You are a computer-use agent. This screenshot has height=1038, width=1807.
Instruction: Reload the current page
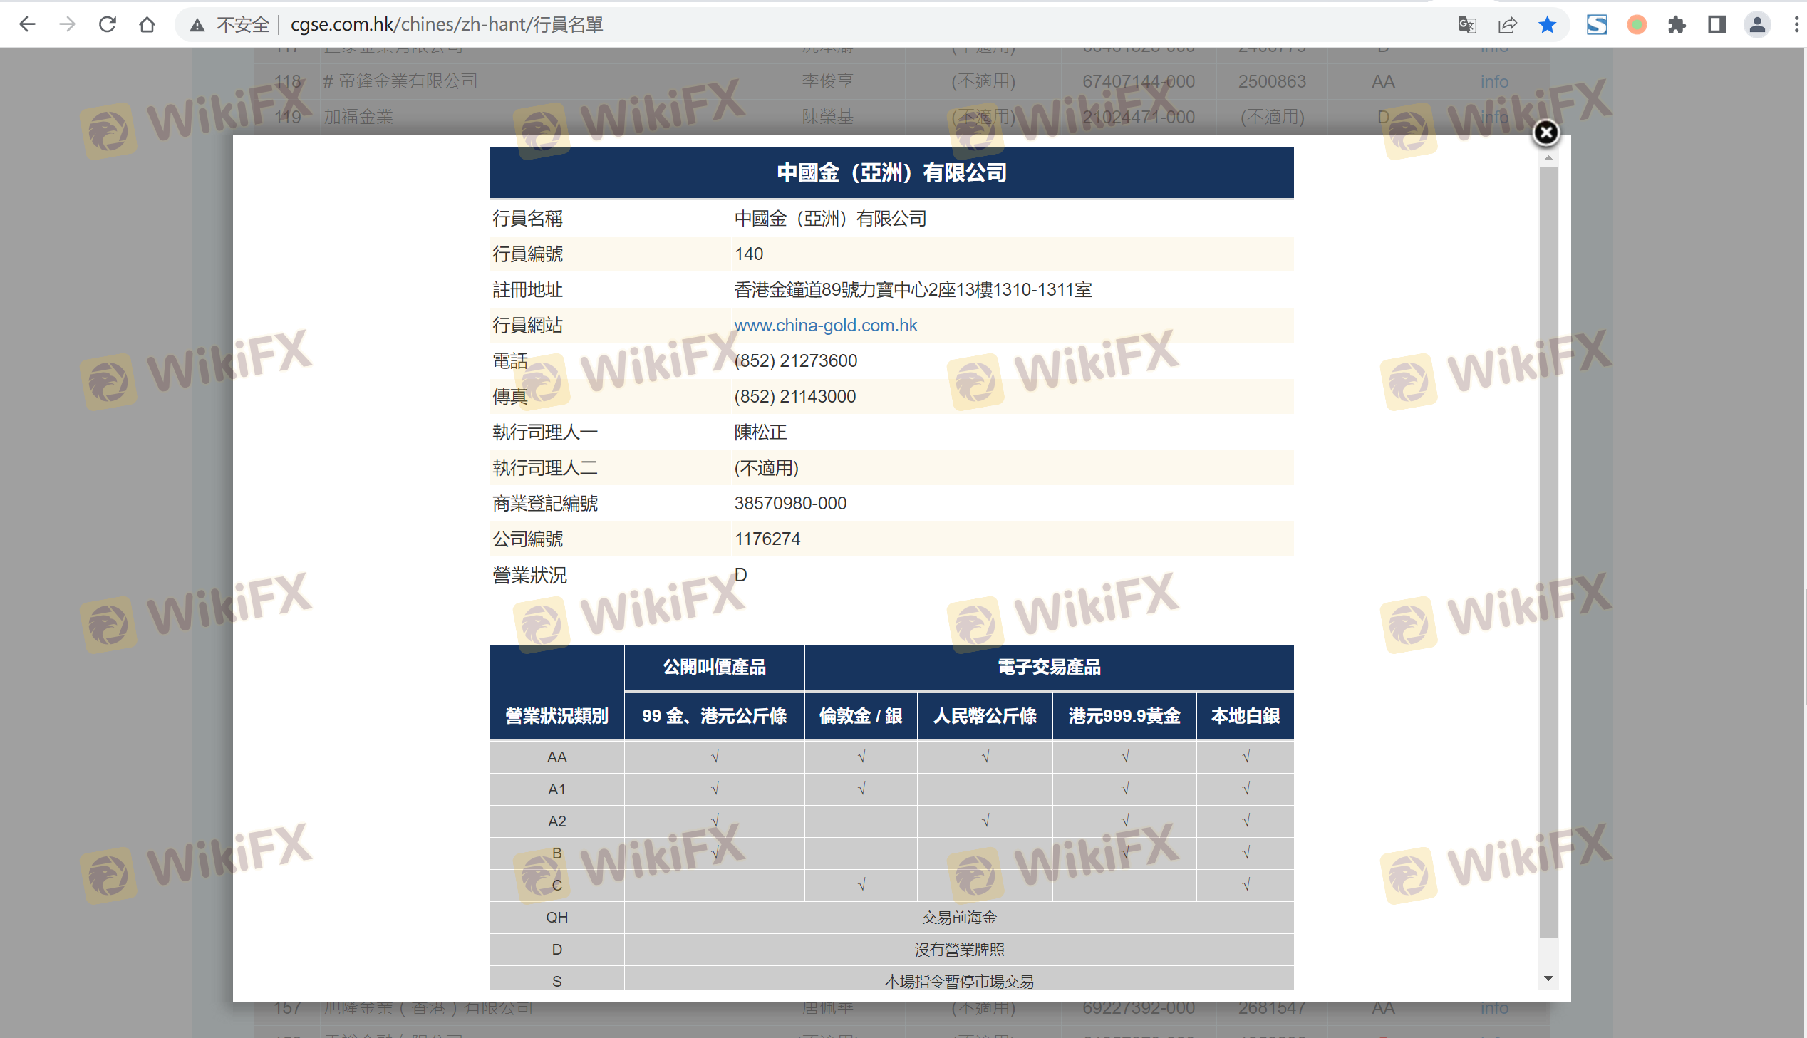coord(107,25)
